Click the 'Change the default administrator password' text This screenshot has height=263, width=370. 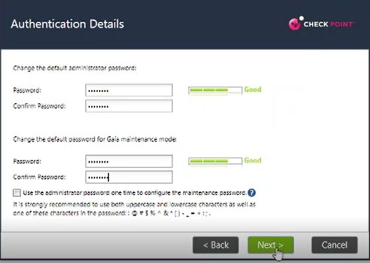pos(75,68)
